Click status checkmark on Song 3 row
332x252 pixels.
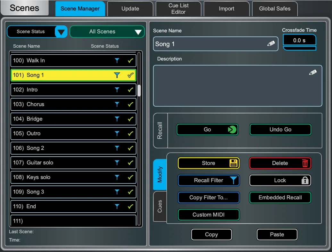point(130,192)
